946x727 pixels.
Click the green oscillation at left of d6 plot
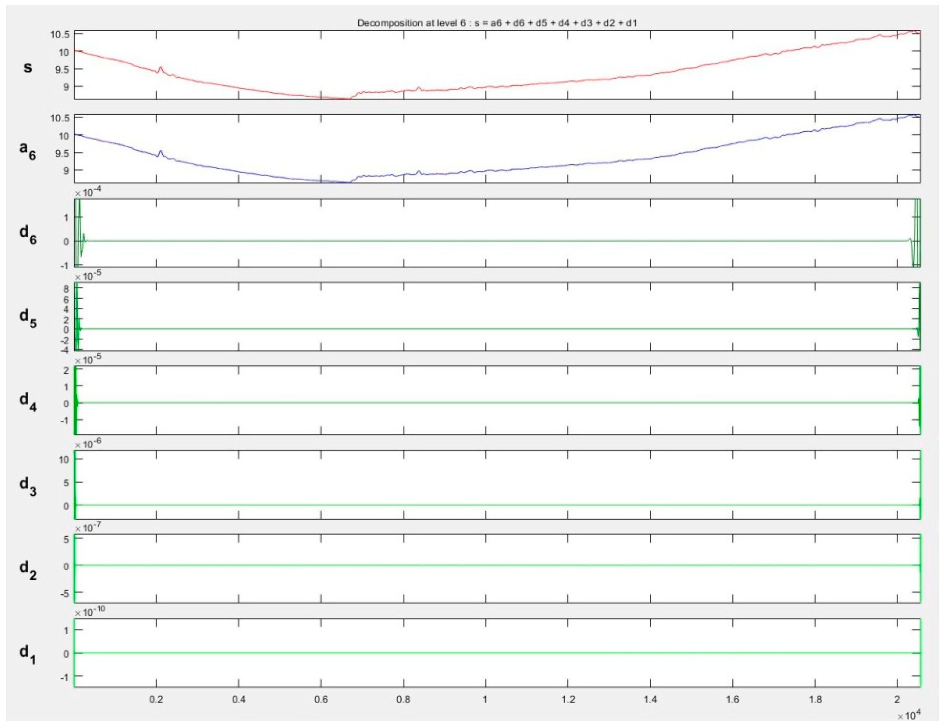[80, 234]
